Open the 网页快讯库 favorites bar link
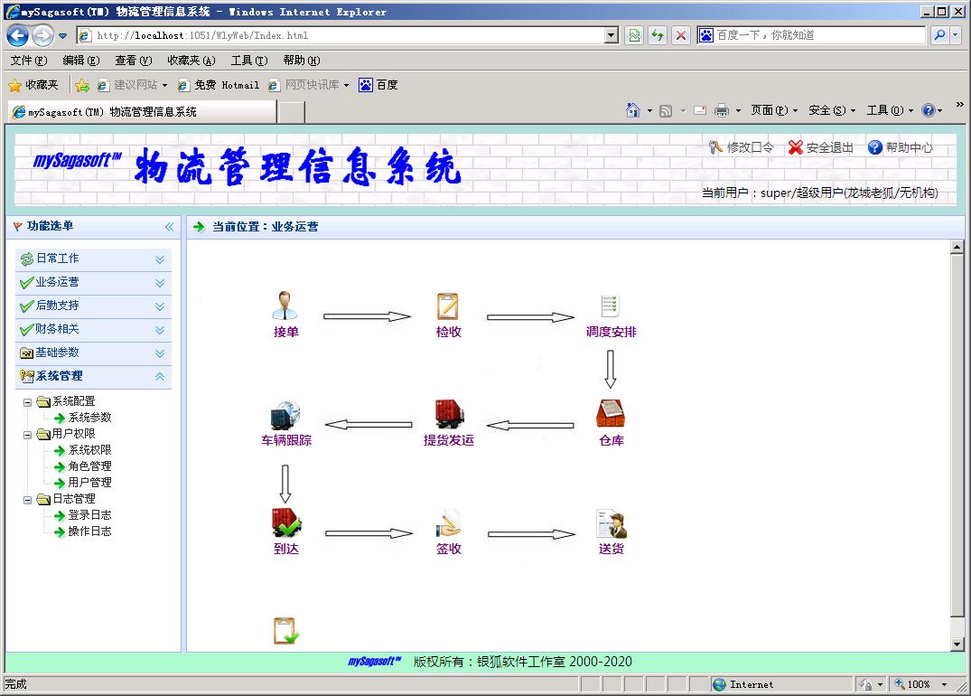This screenshot has width=971, height=696. tap(308, 85)
